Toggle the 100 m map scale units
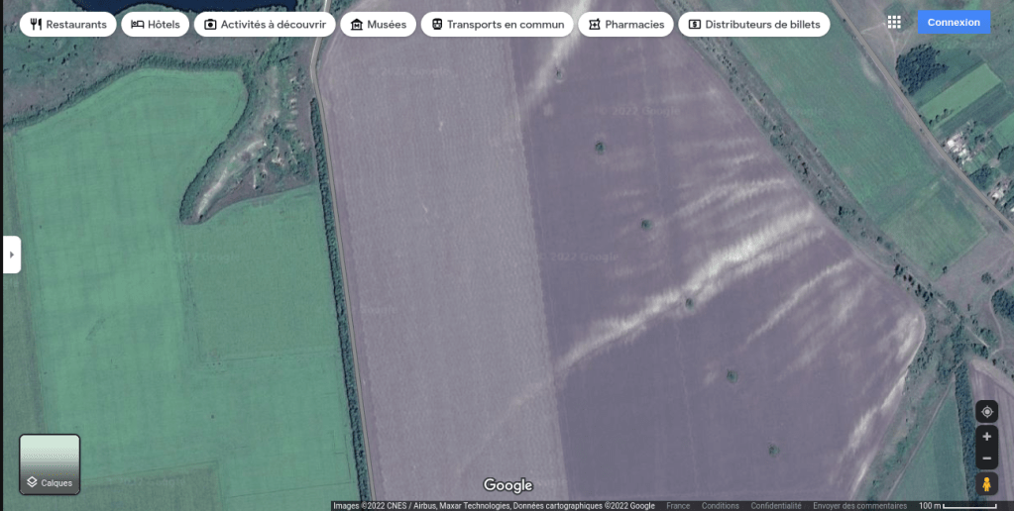 point(957,506)
